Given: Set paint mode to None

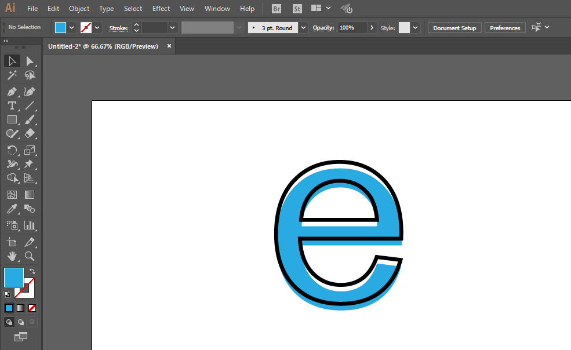Looking at the screenshot, I should (32, 308).
